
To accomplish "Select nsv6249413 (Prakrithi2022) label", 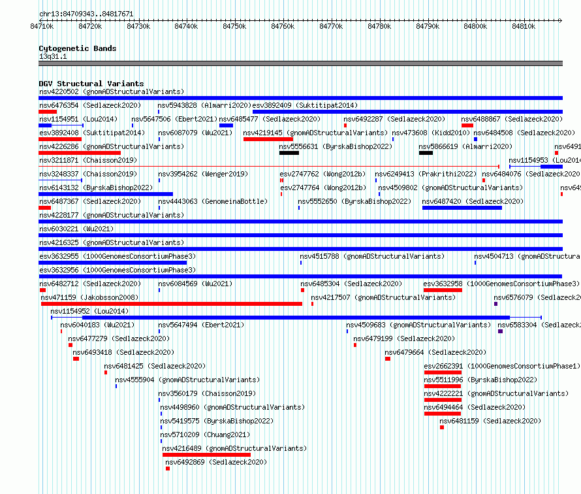I will coord(426,174).
